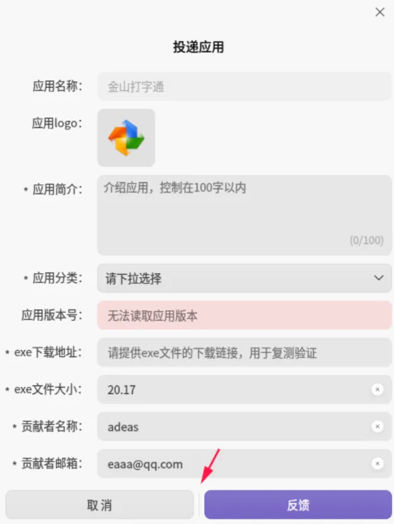Click the (0/100) character counter
Screen dimensions: 394x524
366,240
